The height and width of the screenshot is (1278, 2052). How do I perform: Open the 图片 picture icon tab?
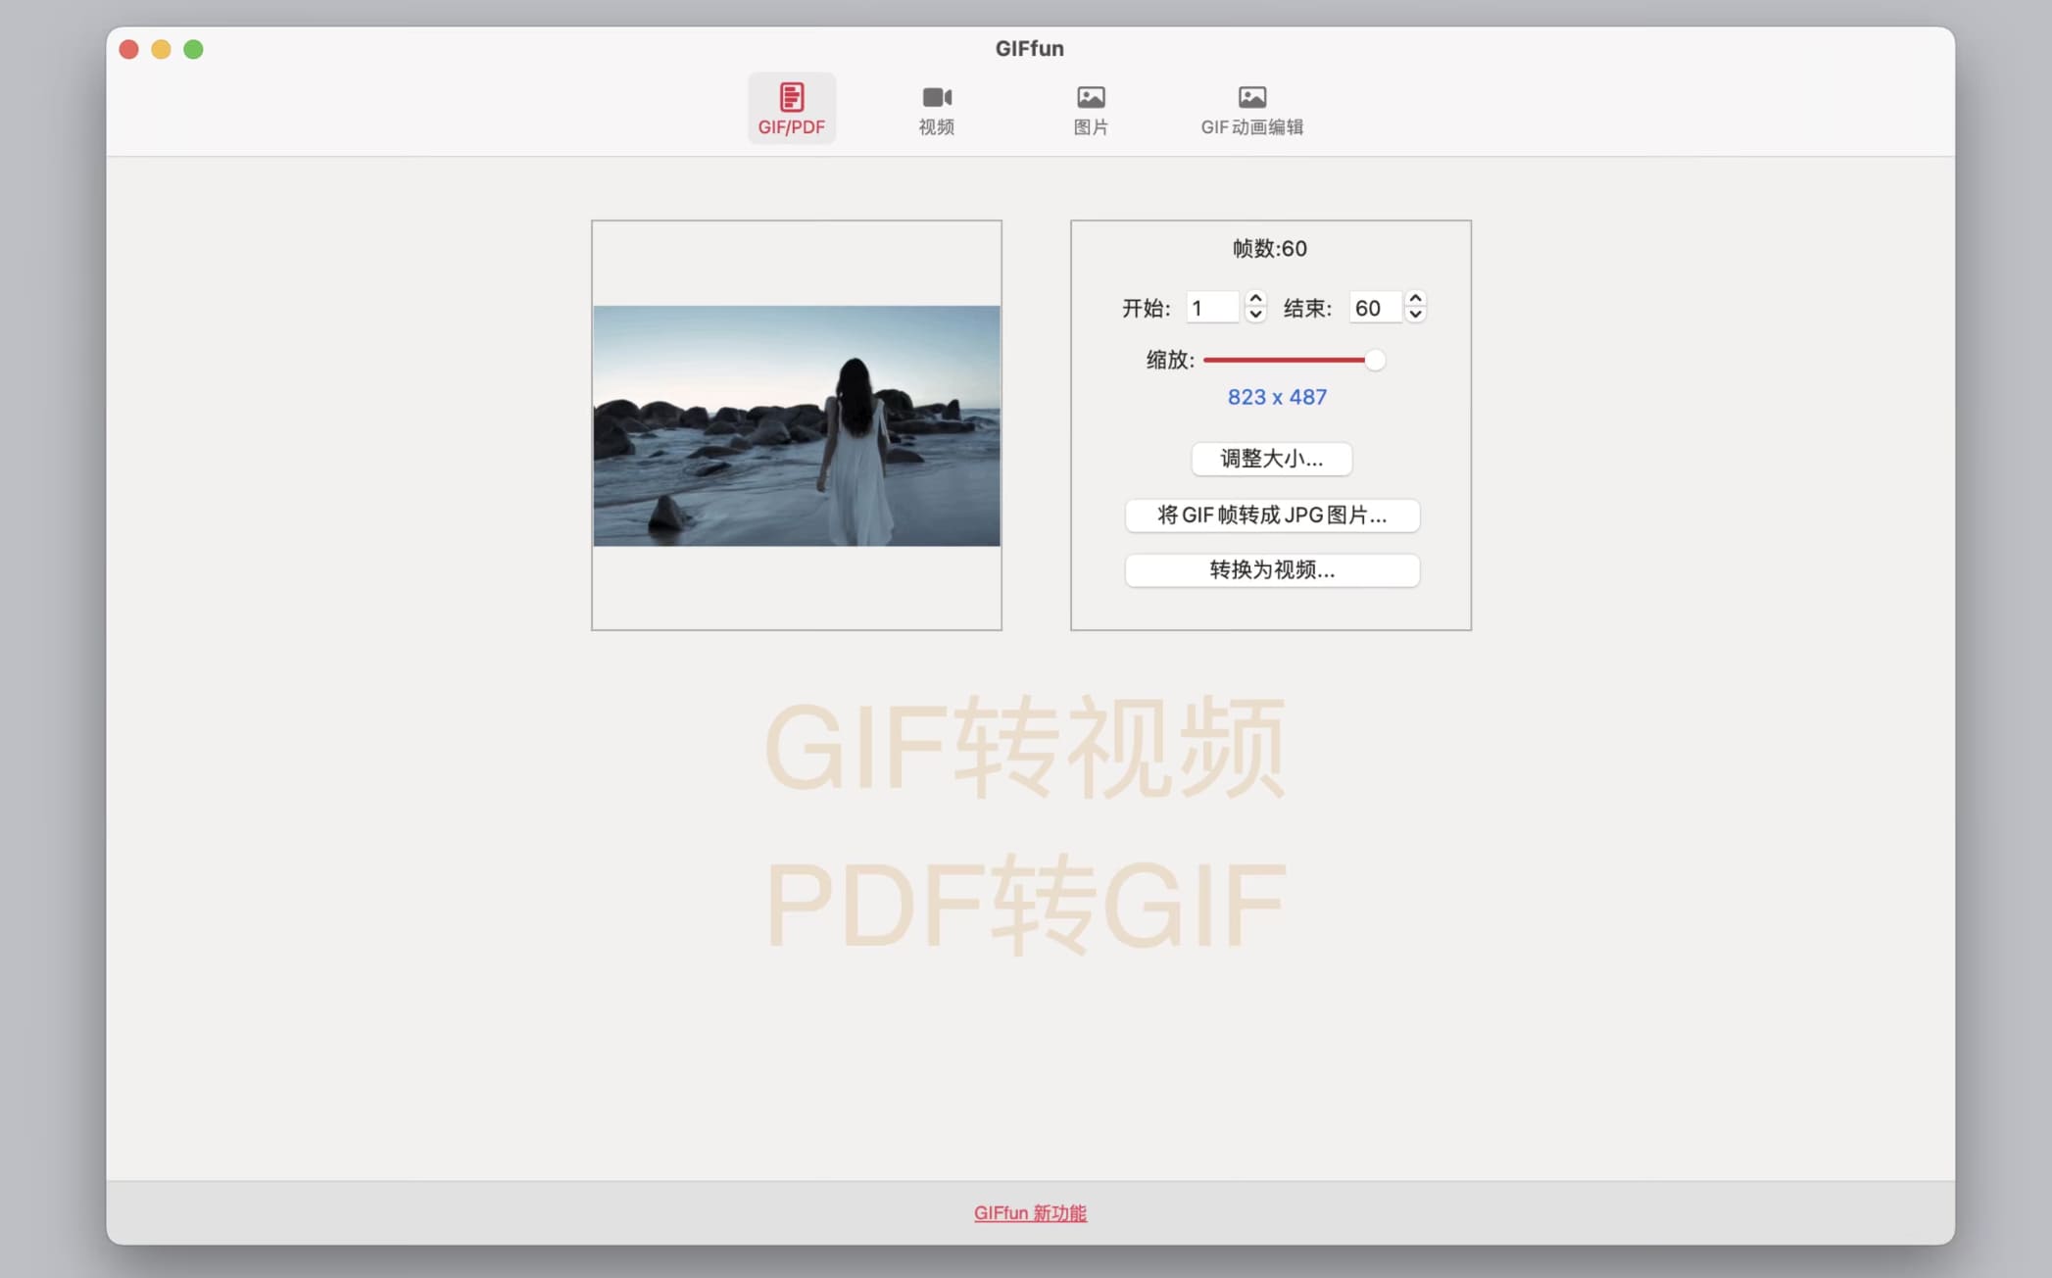pyautogui.click(x=1090, y=108)
